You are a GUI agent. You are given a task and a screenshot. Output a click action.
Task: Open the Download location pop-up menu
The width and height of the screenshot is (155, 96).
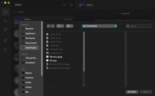(x=99, y=26)
